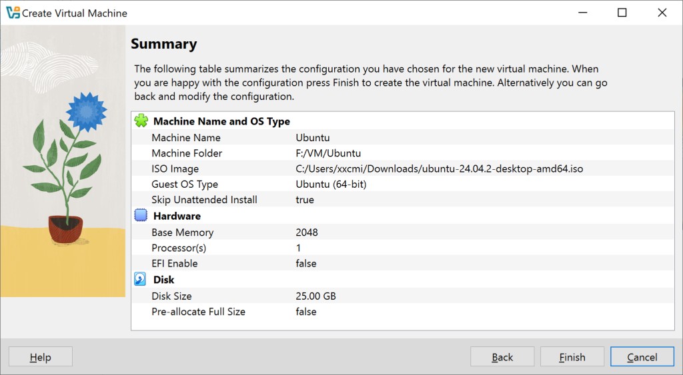This screenshot has height=375, width=683.
Task: Select the Disk Size label
Action: (x=171, y=296)
